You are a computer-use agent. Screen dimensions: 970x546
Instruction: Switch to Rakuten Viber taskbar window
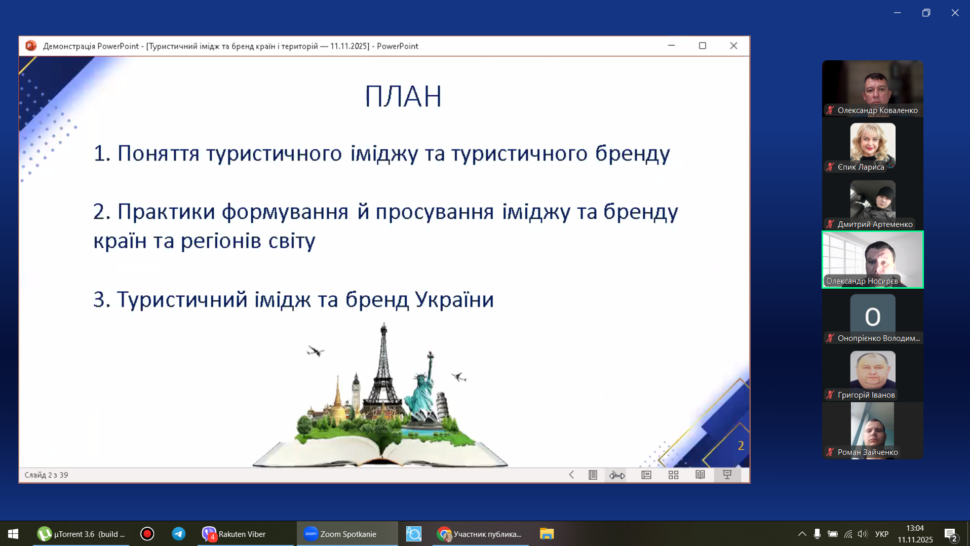tap(241, 534)
